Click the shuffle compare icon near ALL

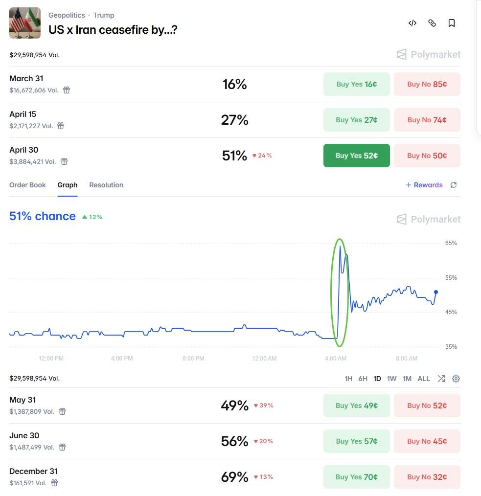click(x=441, y=379)
